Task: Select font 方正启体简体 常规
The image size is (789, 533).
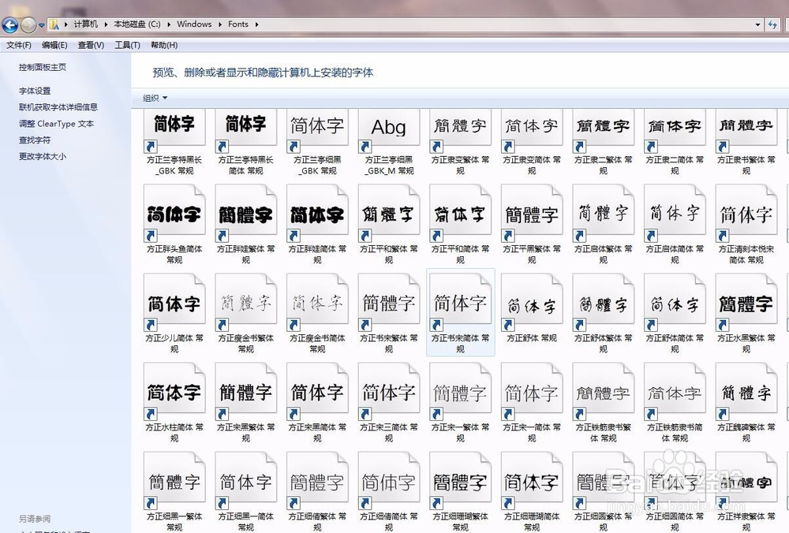Action: click(675, 224)
